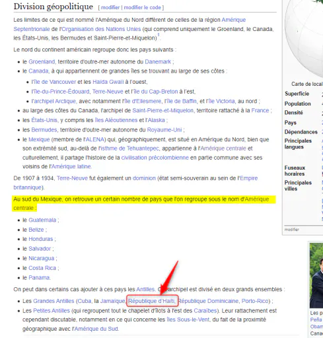Click 'modifier le code' section link
The image size is (323, 338).
click(142, 7)
